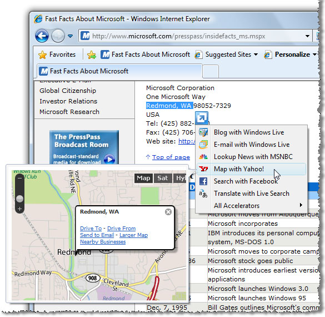
Task: Open the address bar dropdown arrow
Action: (x=307, y=36)
